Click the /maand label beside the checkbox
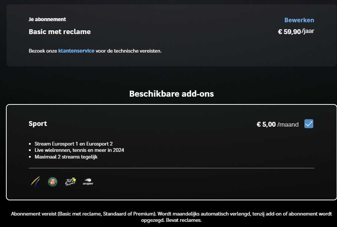This screenshot has width=337, height=227. pos(288,125)
